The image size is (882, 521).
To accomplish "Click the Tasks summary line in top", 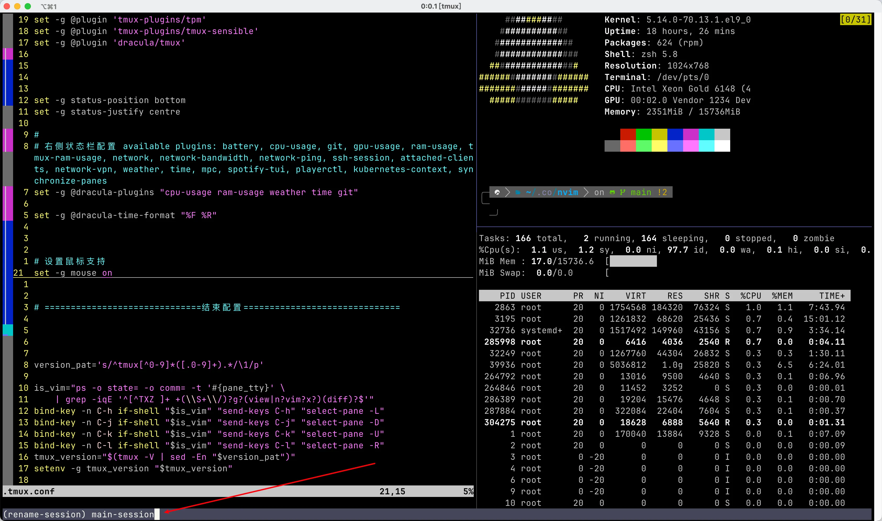I will coord(656,238).
